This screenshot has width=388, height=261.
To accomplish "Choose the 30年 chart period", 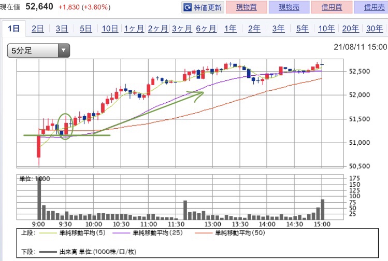I will coord(375,29).
